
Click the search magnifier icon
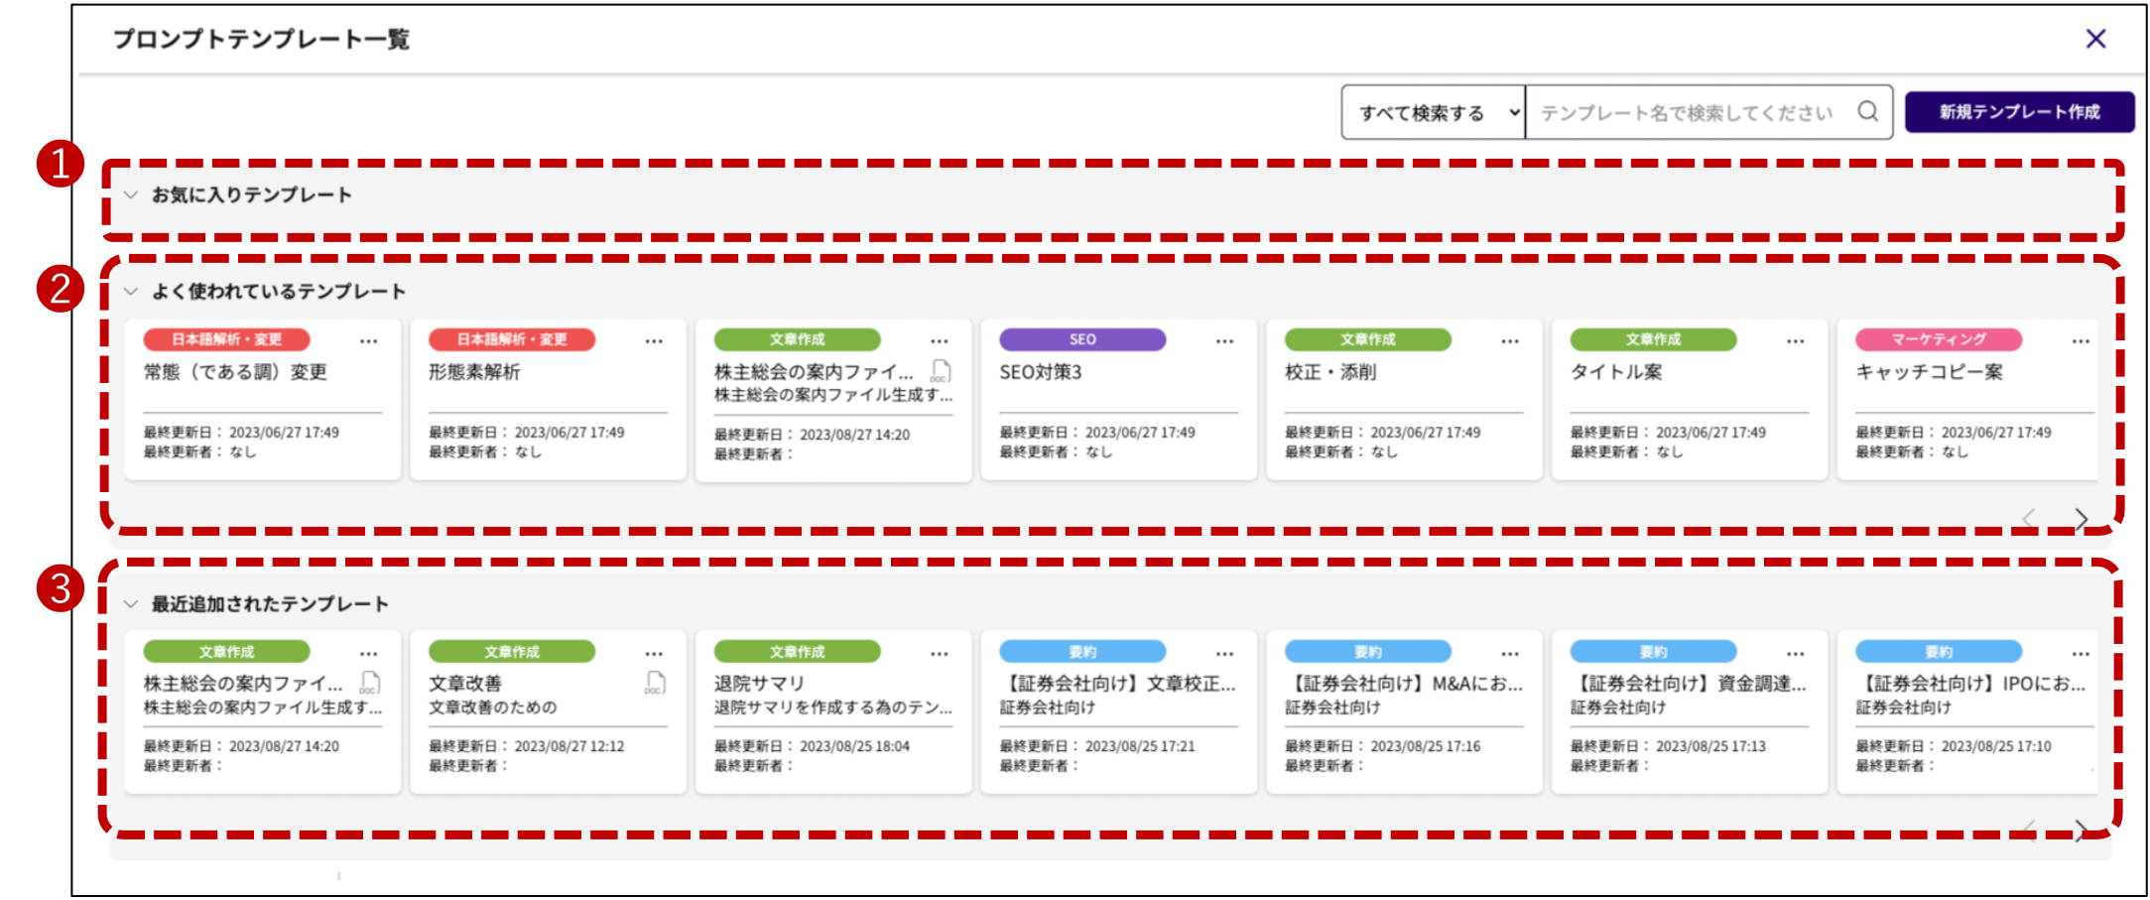pyautogui.click(x=1867, y=112)
